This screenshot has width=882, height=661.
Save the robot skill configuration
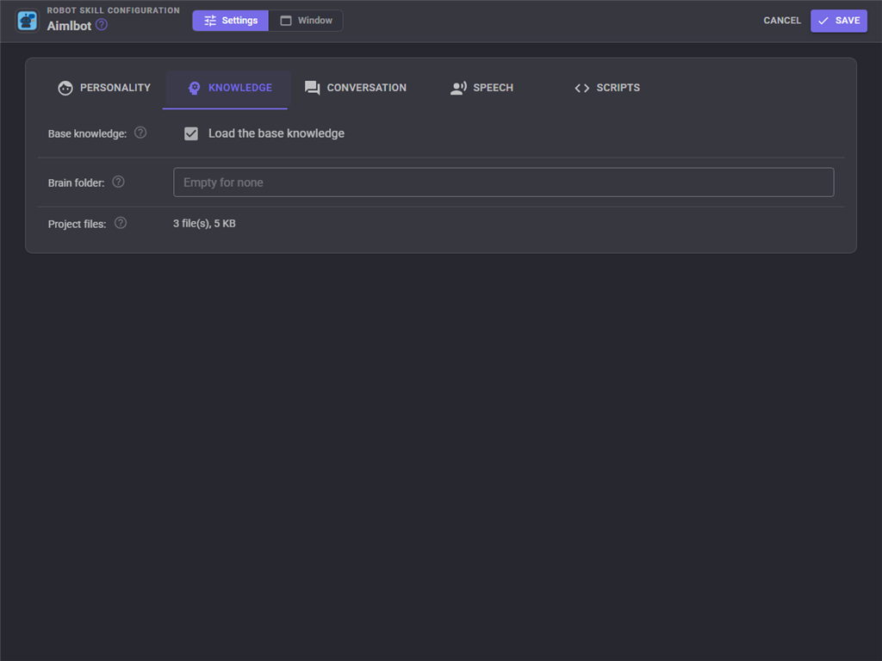click(839, 21)
